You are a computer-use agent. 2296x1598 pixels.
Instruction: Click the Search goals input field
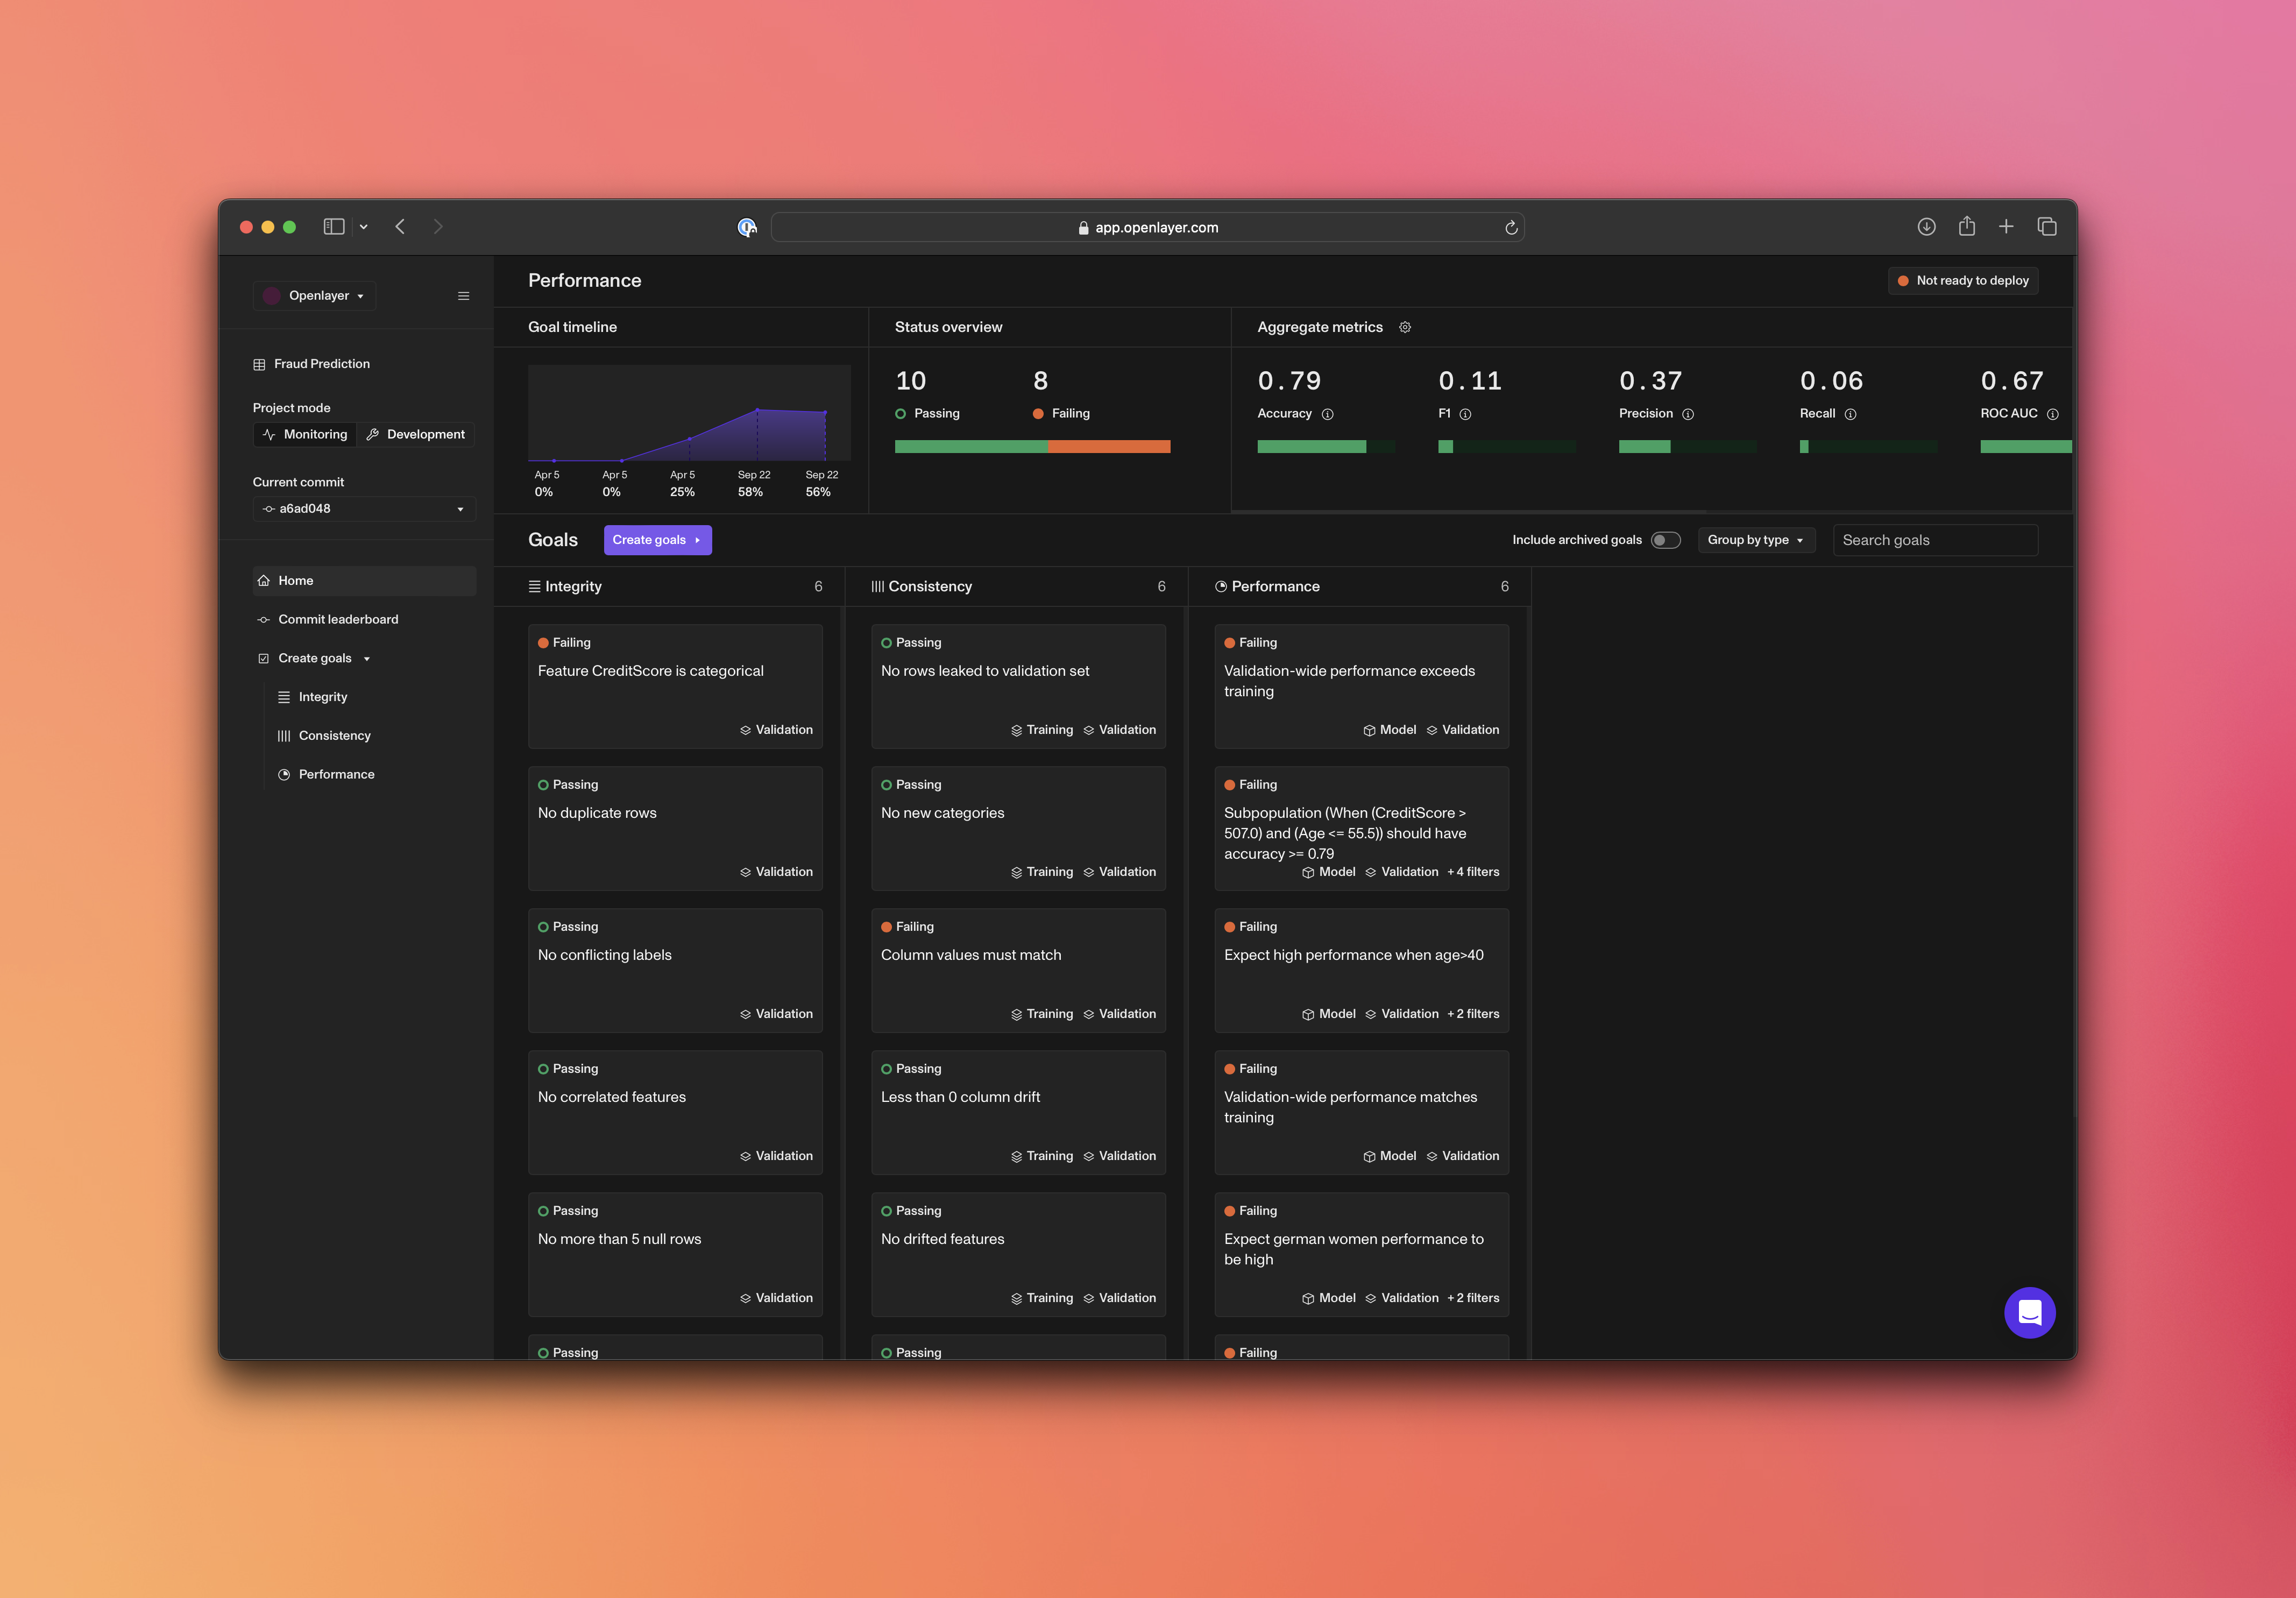click(x=1934, y=540)
